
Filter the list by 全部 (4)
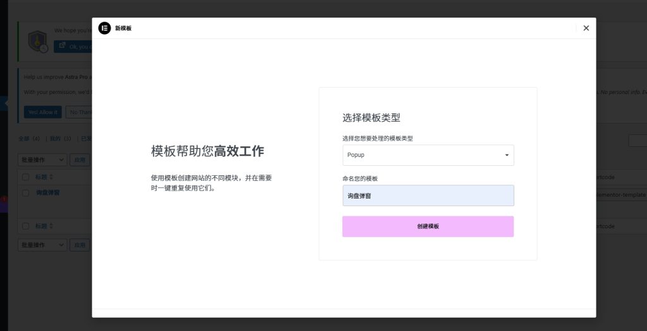pos(29,139)
